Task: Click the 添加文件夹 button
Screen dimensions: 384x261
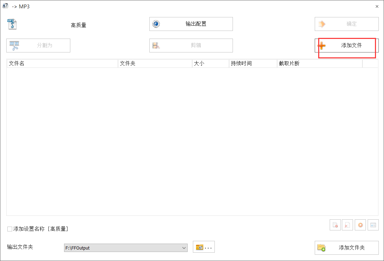Action: click(346, 247)
